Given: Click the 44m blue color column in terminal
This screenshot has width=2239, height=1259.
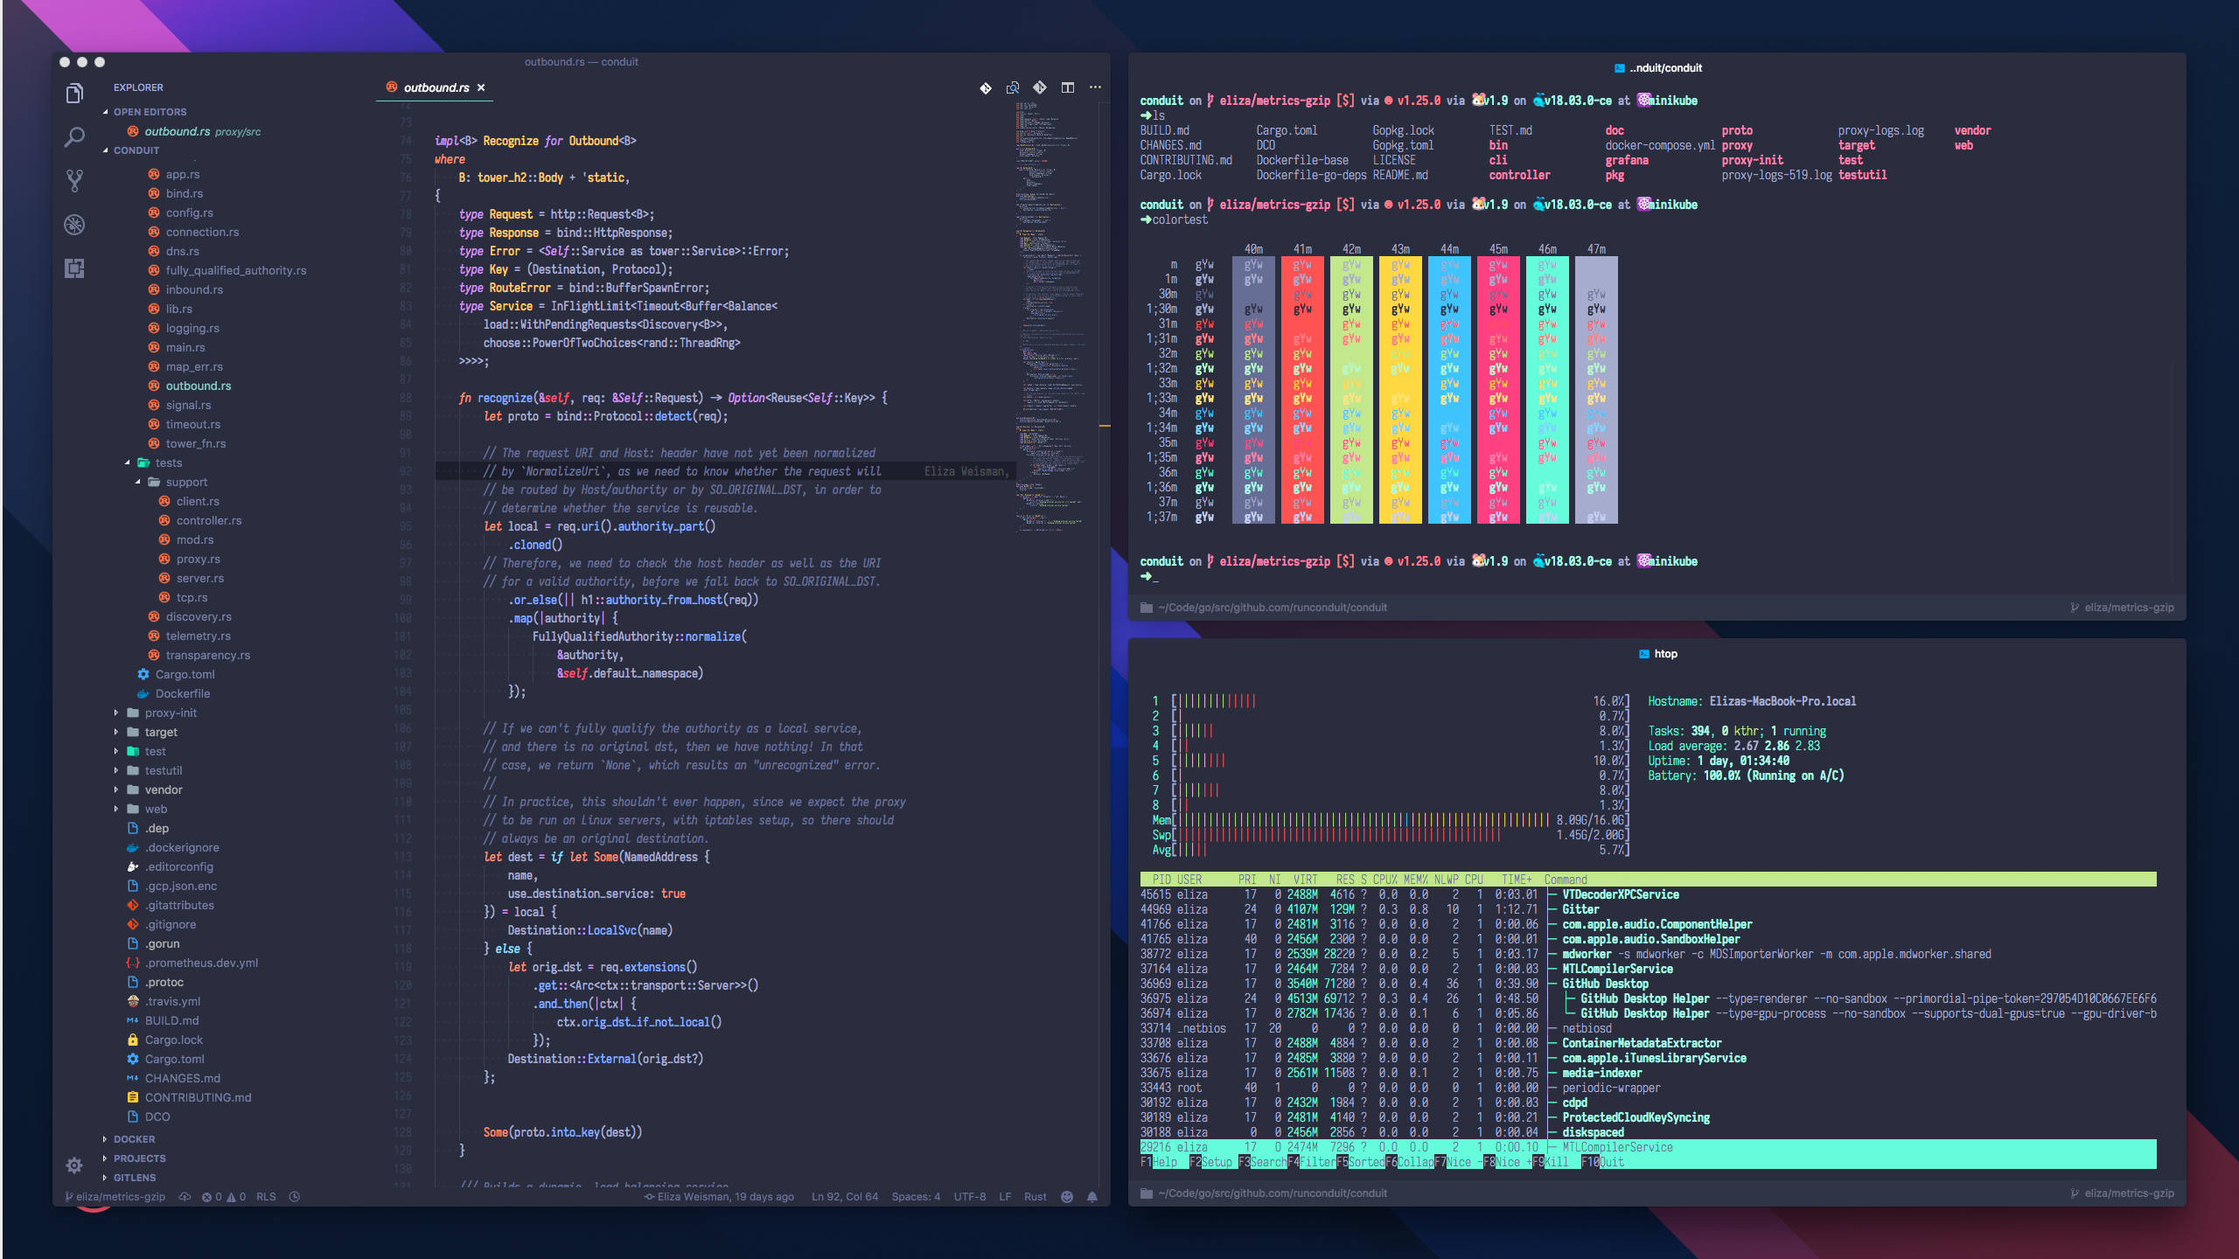Looking at the screenshot, I should tap(1449, 390).
